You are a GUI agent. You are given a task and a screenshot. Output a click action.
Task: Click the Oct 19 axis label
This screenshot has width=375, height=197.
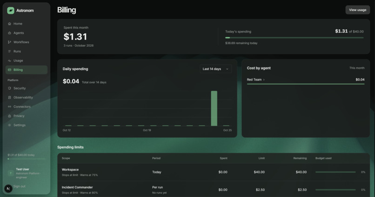[x=147, y=130]
